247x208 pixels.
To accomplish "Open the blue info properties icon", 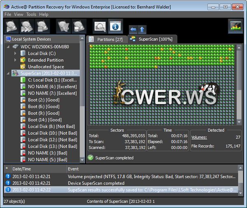I will pos(115,26).
